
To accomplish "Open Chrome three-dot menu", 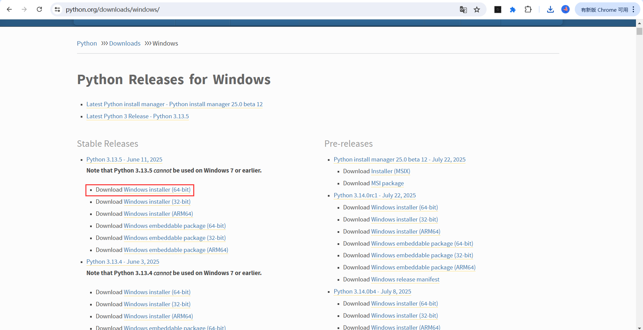I will pos(634,9).
